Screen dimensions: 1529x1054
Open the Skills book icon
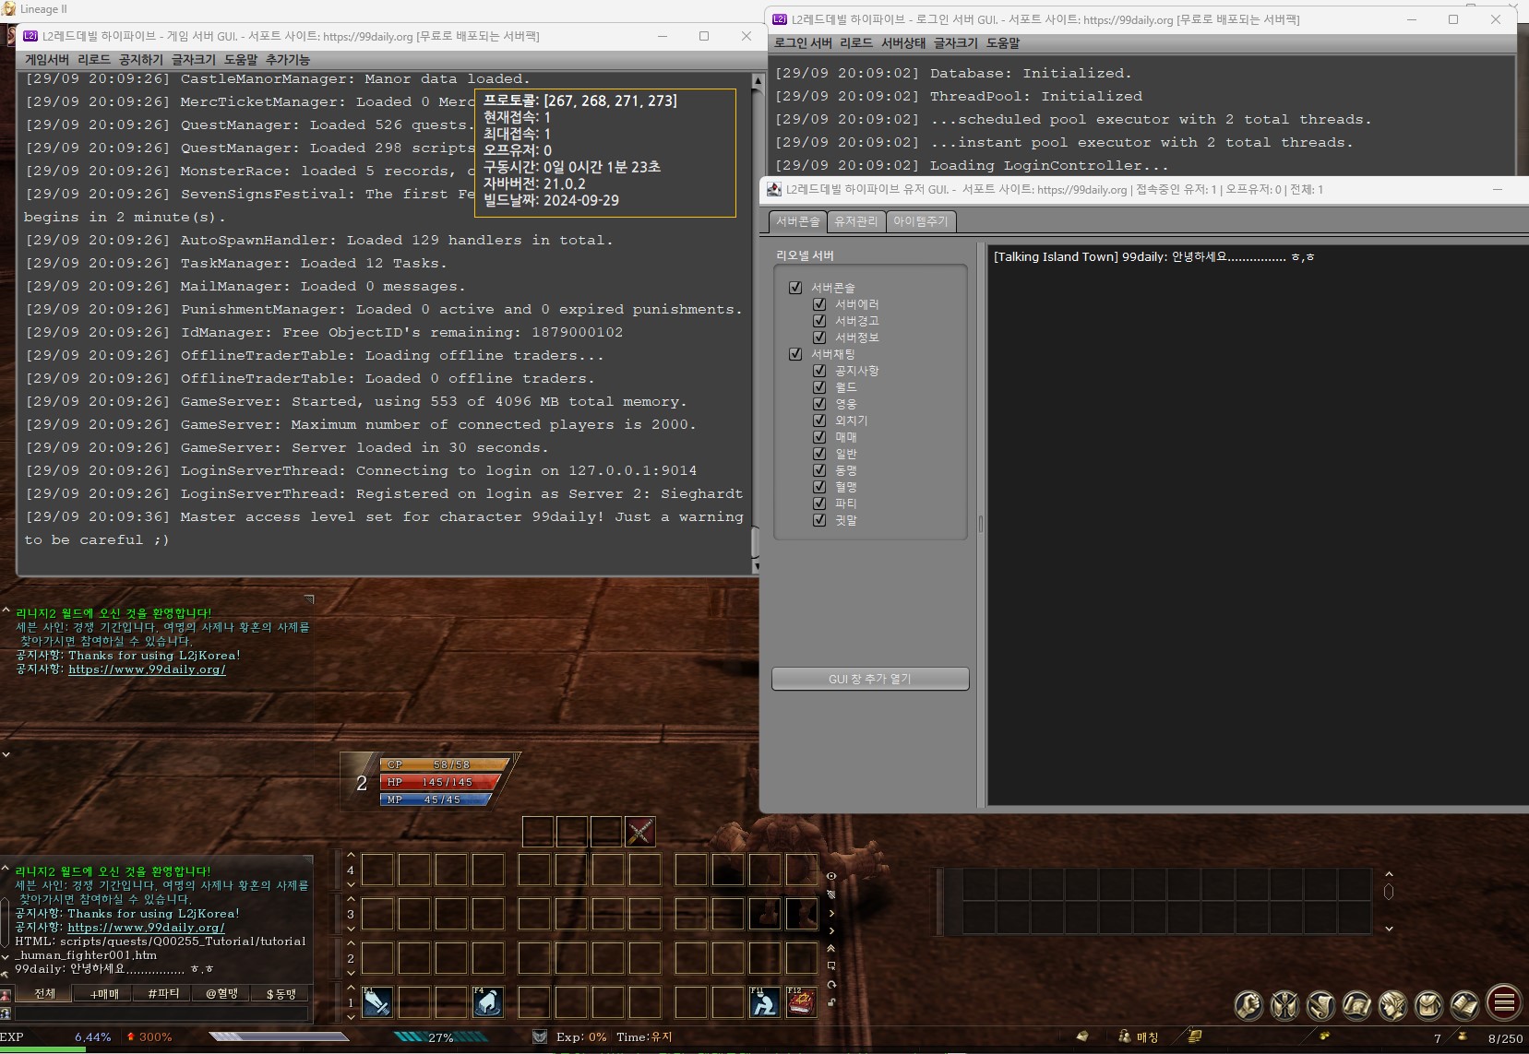(x=1464, y=1004)
